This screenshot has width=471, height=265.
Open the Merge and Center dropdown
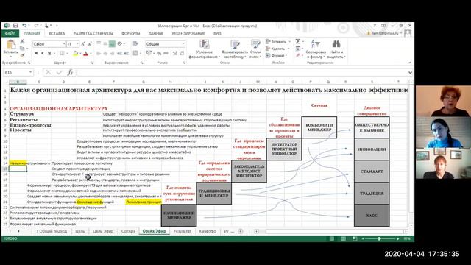click(x=141, y=54)
